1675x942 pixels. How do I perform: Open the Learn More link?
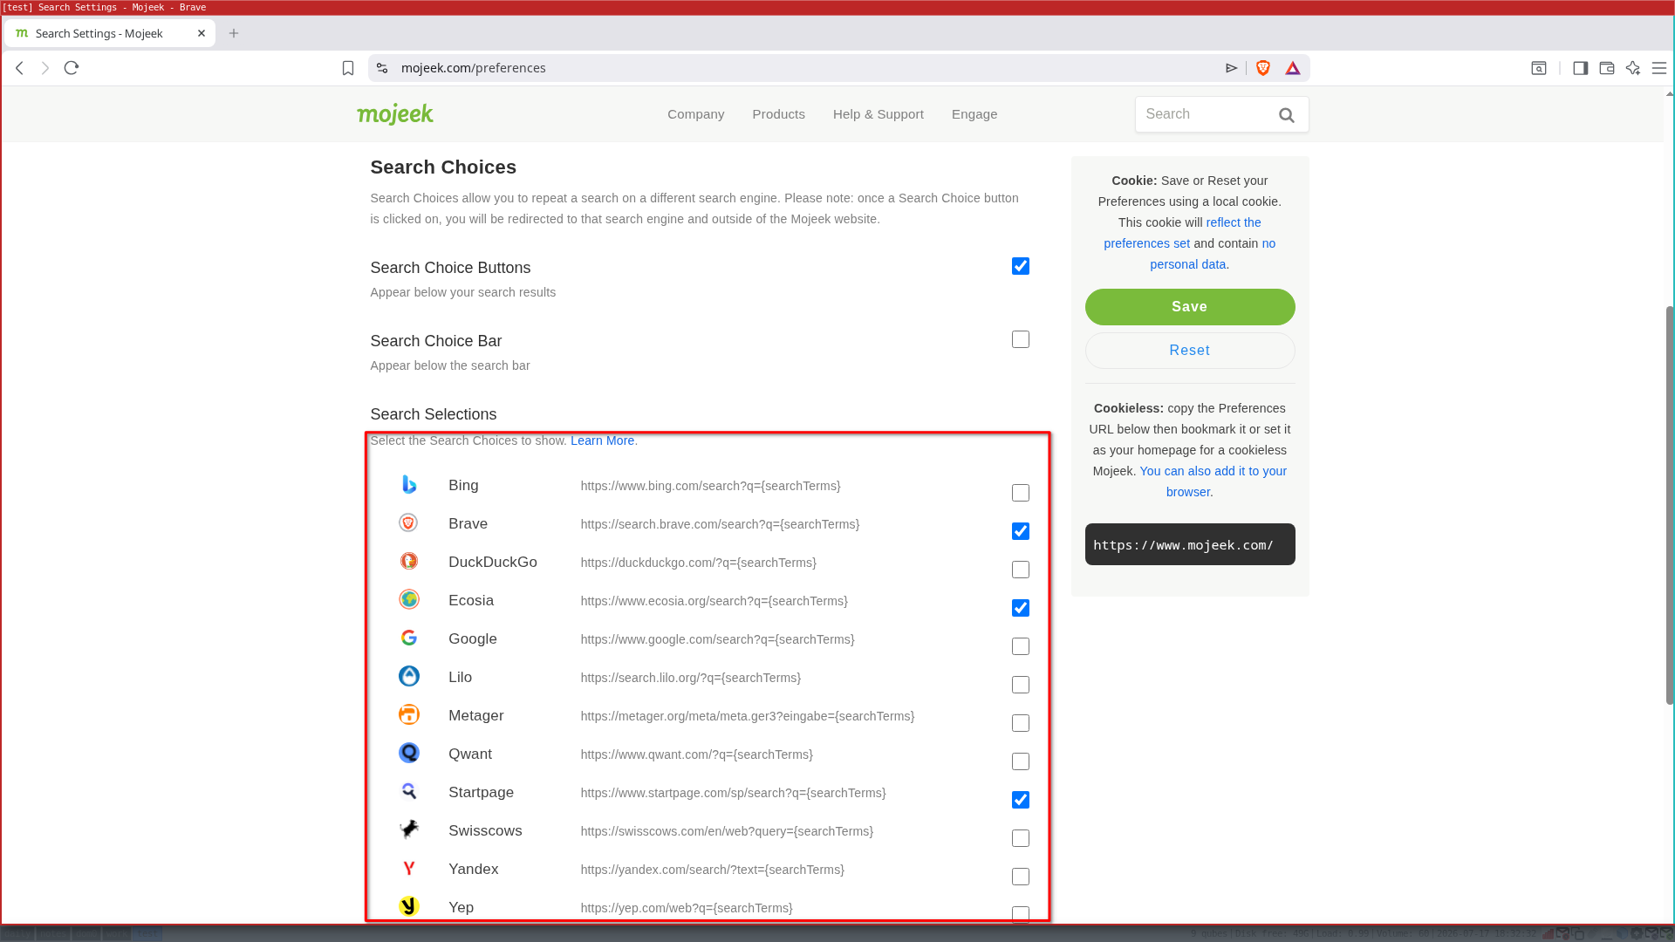(602, 440)
